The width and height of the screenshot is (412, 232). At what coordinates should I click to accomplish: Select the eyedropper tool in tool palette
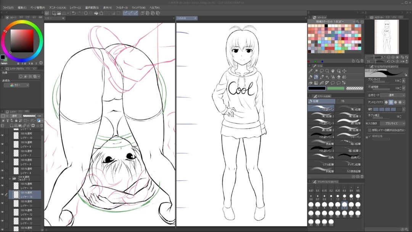(311, 71)
